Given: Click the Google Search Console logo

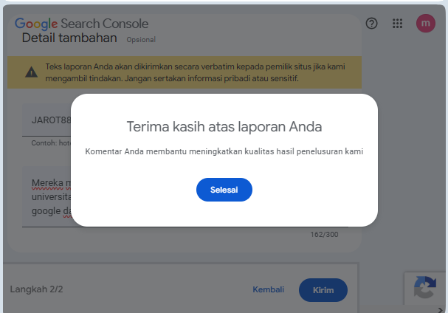Looking at the screenshot, I should (81, 24).
